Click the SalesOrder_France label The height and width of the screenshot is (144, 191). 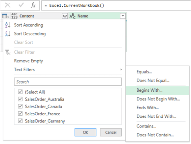[x=43, y=114]
